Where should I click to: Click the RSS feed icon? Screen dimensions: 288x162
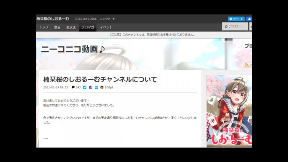coord(247,65)
